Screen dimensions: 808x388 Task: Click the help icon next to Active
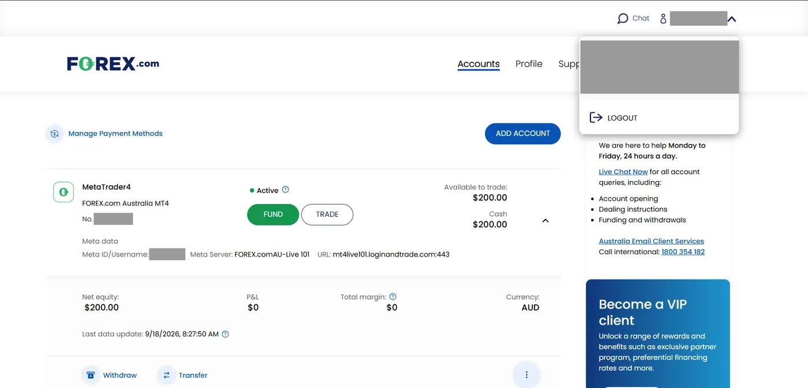[x=285, y=190]
